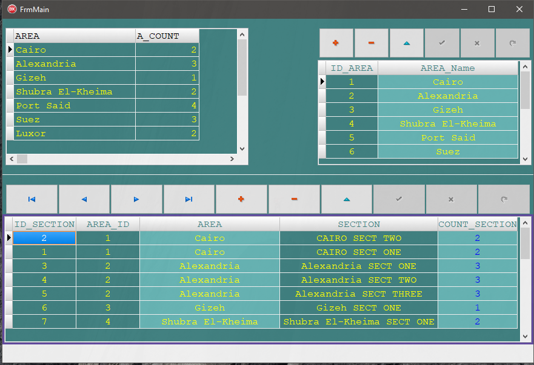Click up arrow of section grid scrollbar
The width and height of the screenshot is (534, 365).
pyautogui.click(x=525, y=223)
